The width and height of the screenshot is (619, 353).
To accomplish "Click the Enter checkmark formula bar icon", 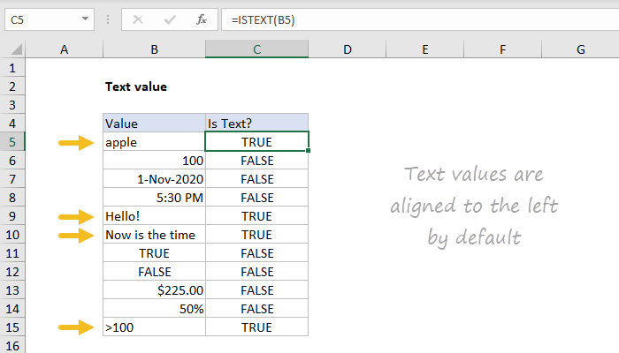I will click(x=170, y=19).
